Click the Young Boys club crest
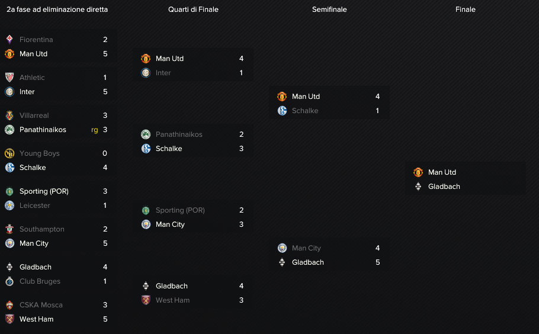Image resolution: width=539 pixels, height=334 pixels. pyautogui.click(x=9, y=153)
